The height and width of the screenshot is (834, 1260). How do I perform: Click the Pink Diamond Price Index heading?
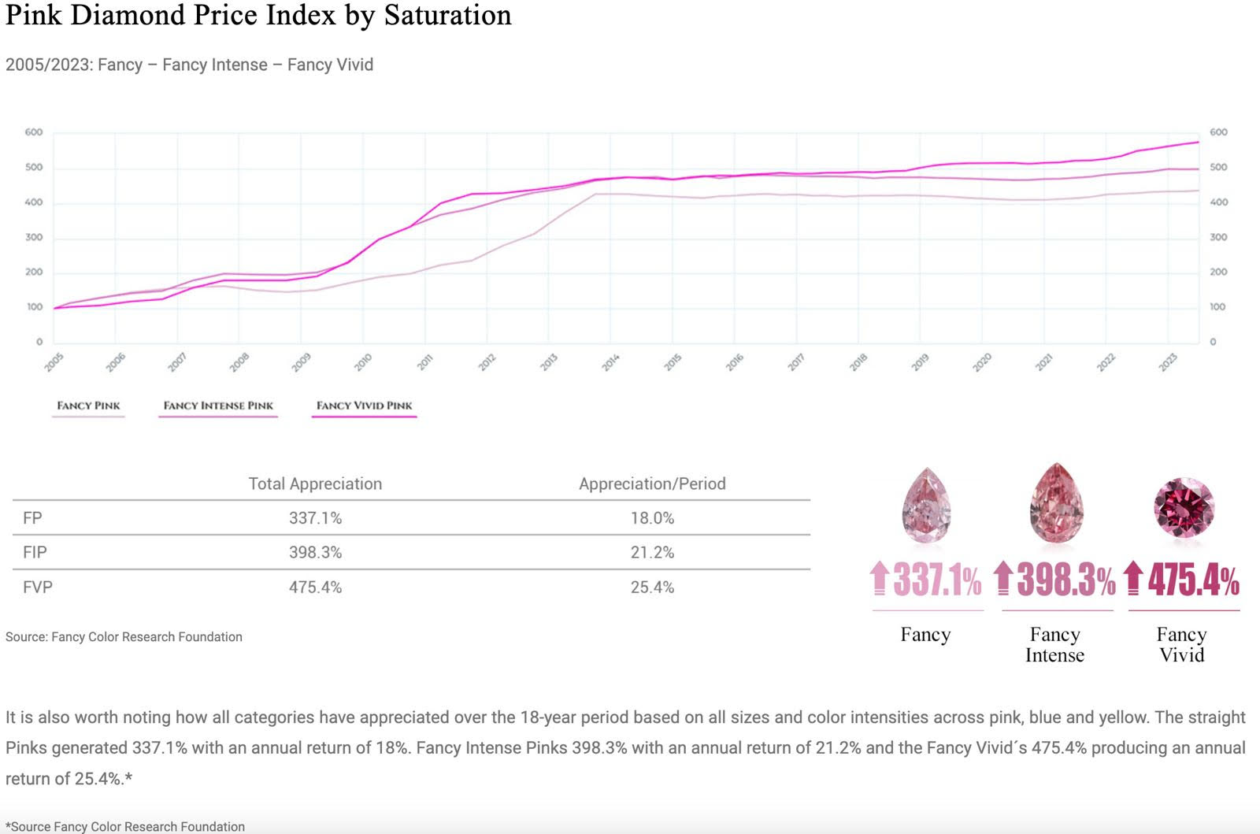click(x=258, y=15)
